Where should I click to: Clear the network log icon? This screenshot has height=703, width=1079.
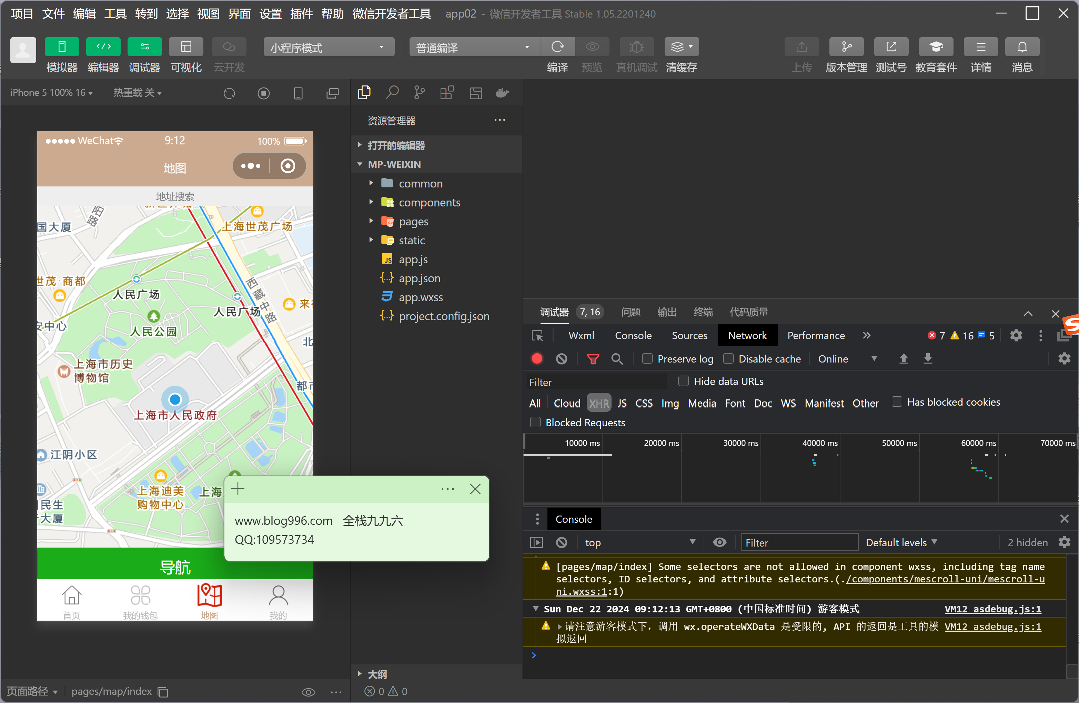coord(561,359)
